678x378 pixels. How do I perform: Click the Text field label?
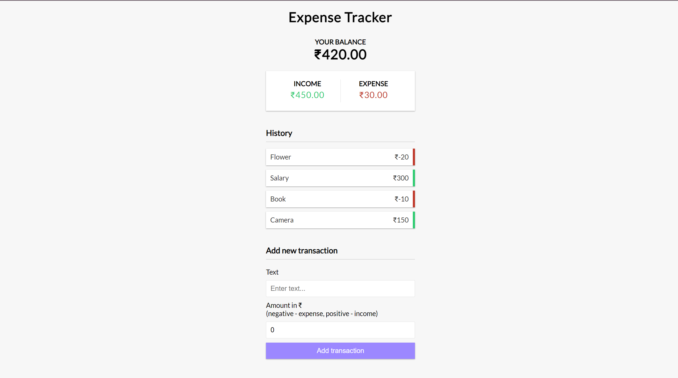click(x=272, y=272)
